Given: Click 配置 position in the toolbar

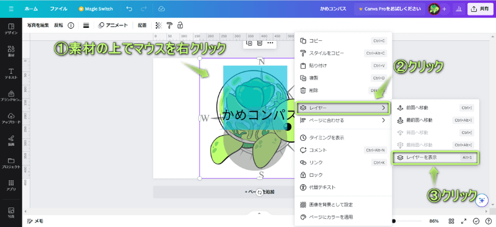Looking at the screenshot, I should tap(142, 25).
